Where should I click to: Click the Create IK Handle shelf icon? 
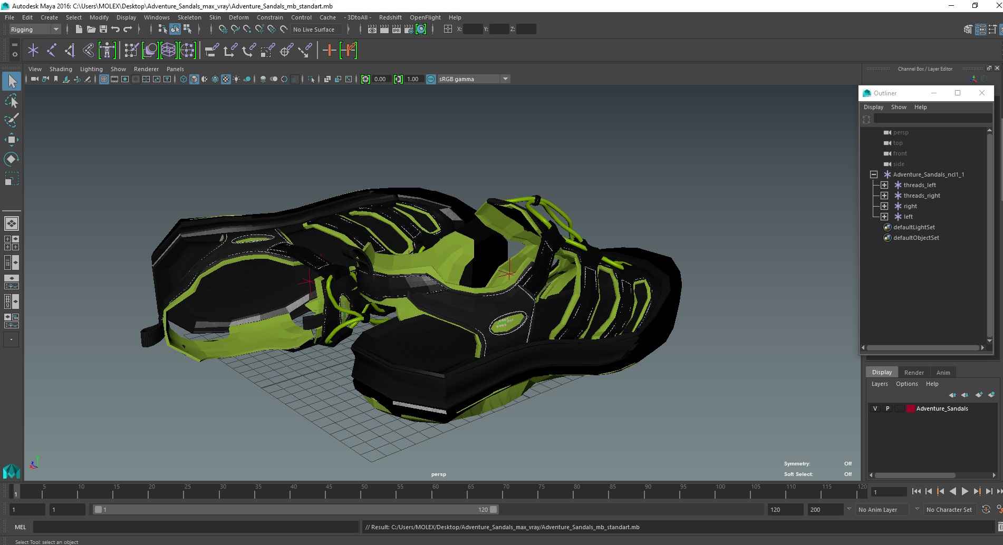point(70,51)
